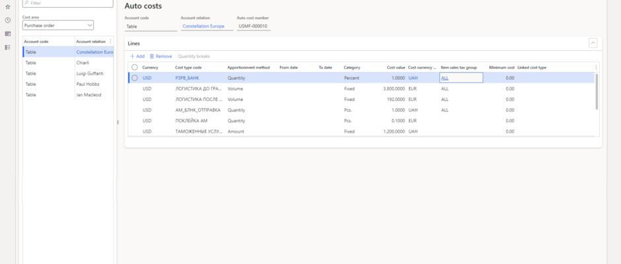This screenshot has width=621, height=264.
Task: Click the Filter search box
Action: (x=68, y=3)
